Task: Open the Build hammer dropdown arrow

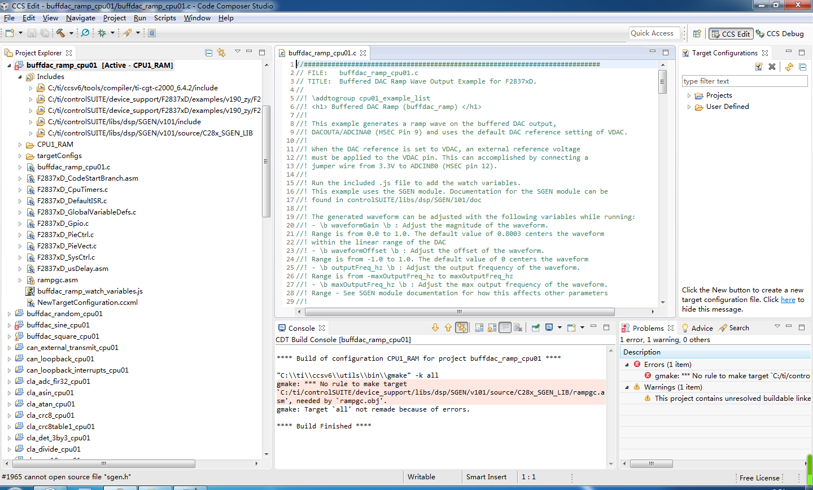Action: (71, 33)
